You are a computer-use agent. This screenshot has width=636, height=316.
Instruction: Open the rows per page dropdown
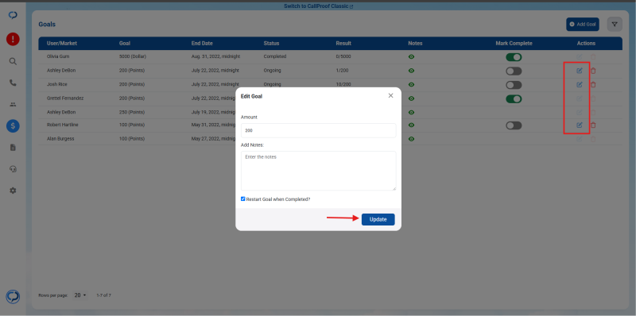click(x=80, y=295)
